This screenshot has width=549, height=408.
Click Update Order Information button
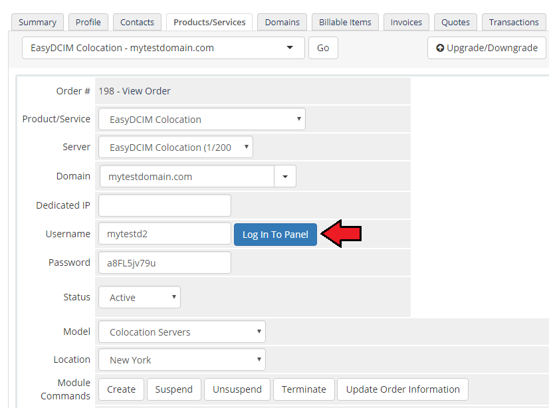point(403,389)
